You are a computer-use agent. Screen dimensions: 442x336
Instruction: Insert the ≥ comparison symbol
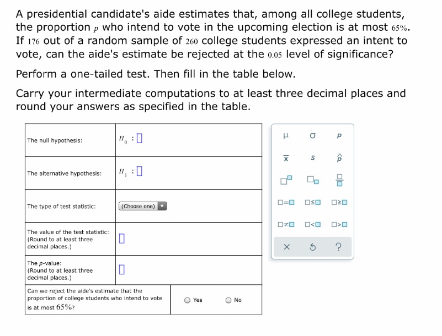tap(339, 202)
